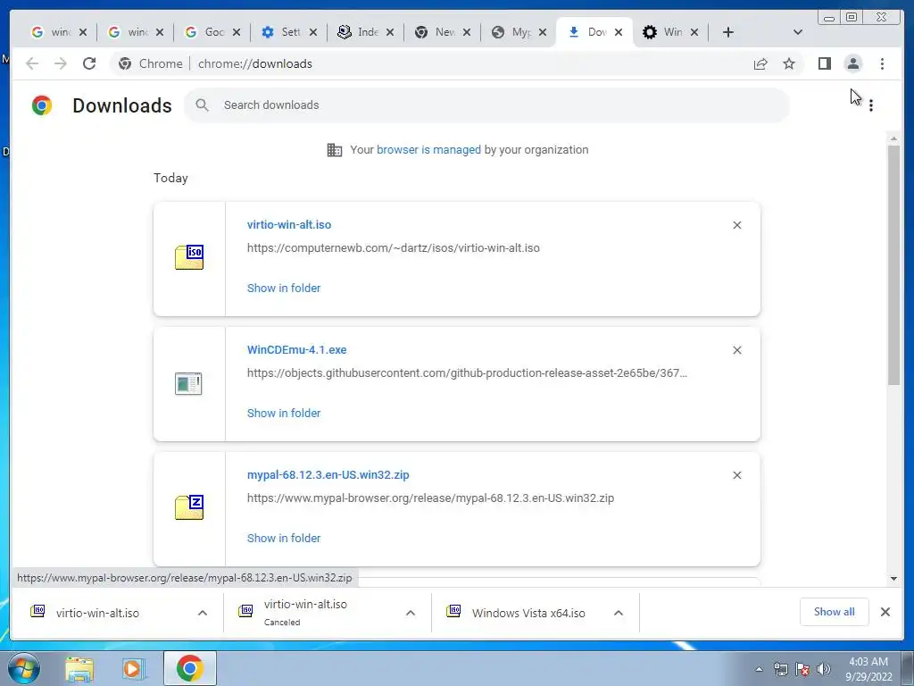This screenshot has width=914, height=686.
Task: Open Chrome's three-dot main menu
Action: tap(882, 63)
